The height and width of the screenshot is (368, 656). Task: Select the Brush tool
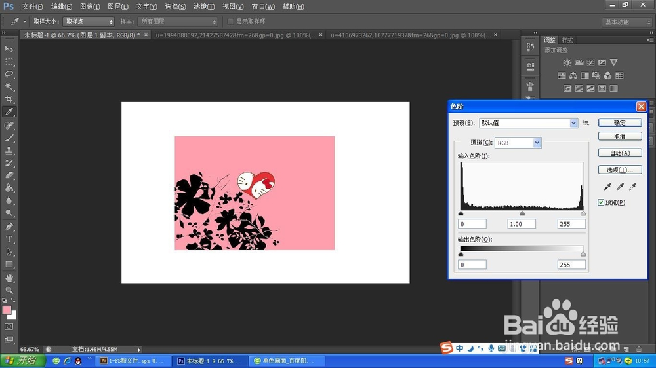tap(9, 138)
